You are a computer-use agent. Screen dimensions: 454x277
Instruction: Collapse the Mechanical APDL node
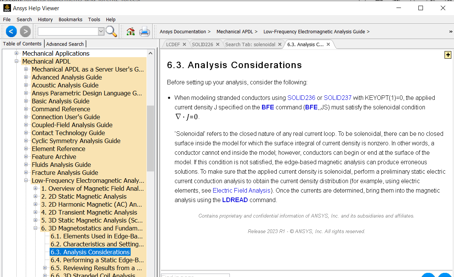(17, 61)
